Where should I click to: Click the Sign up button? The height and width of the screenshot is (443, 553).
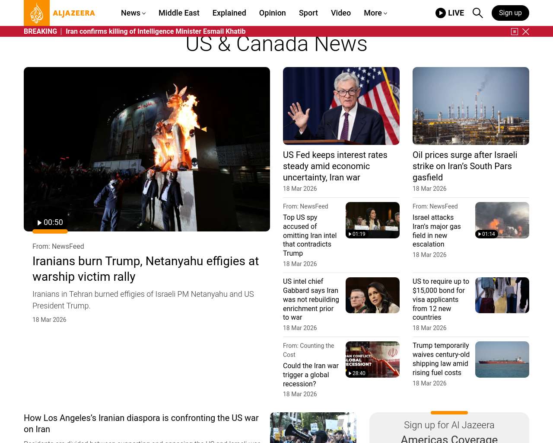pyautogui.click(x=510, y=13)
